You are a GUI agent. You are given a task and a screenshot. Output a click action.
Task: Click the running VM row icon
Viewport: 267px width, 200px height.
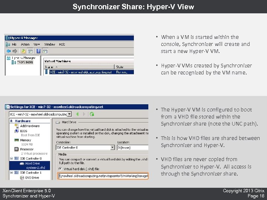46,72
